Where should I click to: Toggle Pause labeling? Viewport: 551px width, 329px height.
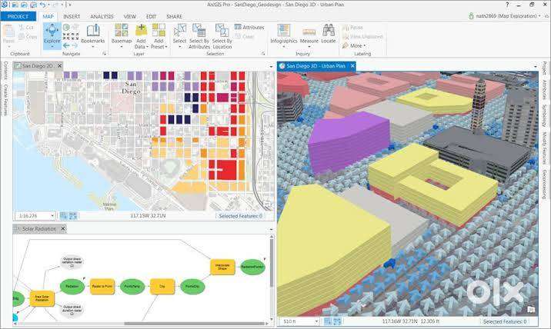coord(352,27)
